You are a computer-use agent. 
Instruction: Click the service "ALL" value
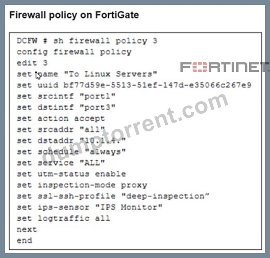(x=92, y=163)
